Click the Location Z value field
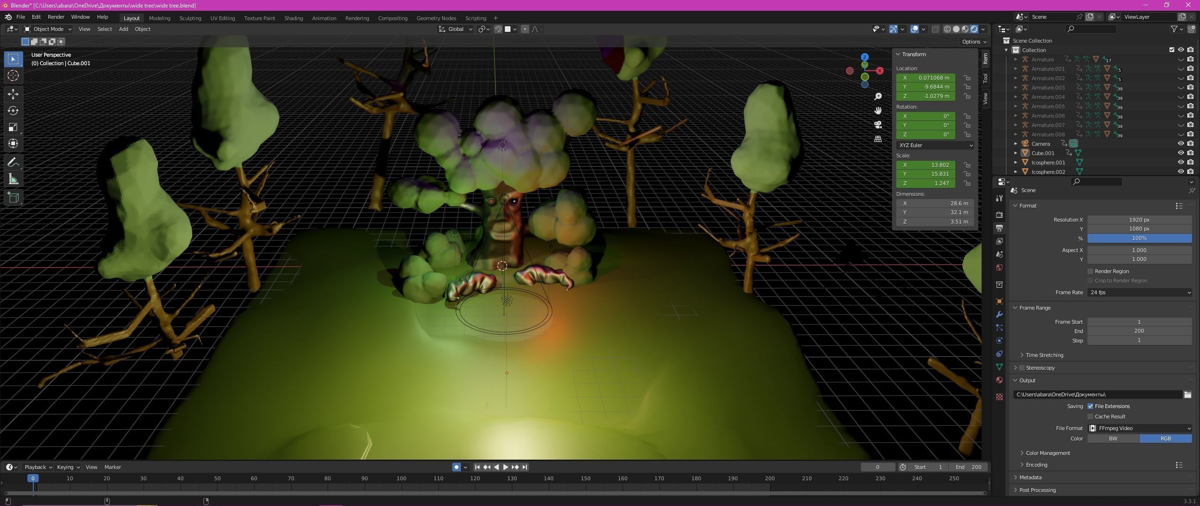Screen dimensions: 1200x506 (x=926, y=96)
